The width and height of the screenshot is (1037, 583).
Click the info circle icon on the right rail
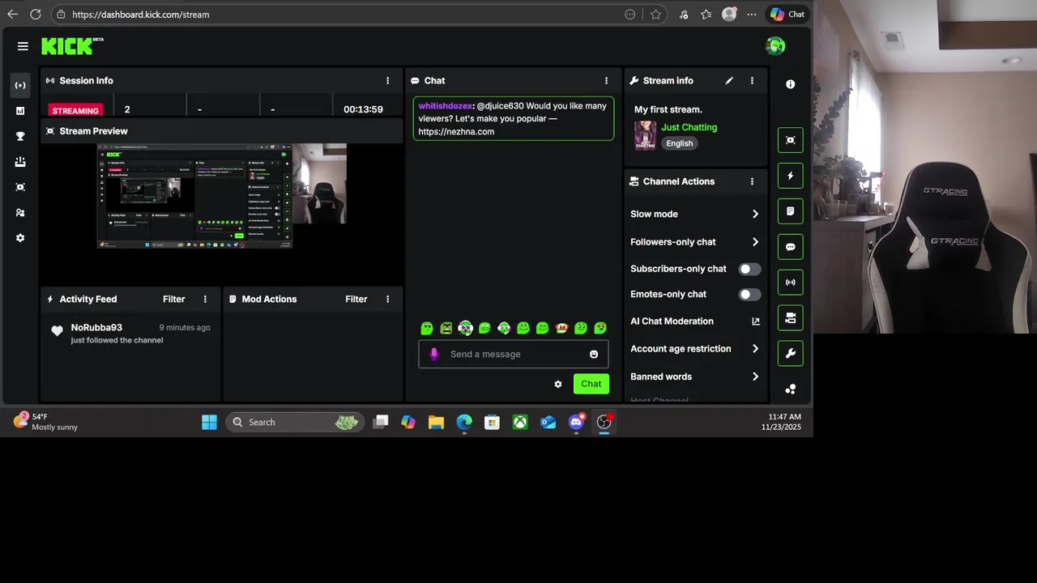click(x=791, y=84)
